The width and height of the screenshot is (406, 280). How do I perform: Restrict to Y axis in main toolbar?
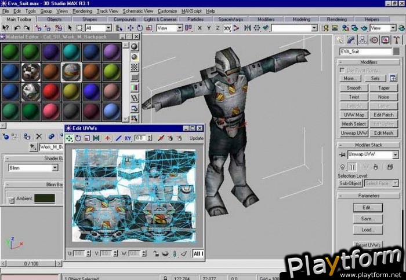tap(209, 28)
